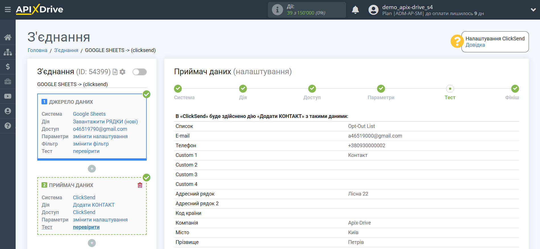Click the ДЖЕРЕЛО ДАНИХ header
Image resolution: width=540 pixels, height=249 pixels.
tap(71, 102)
